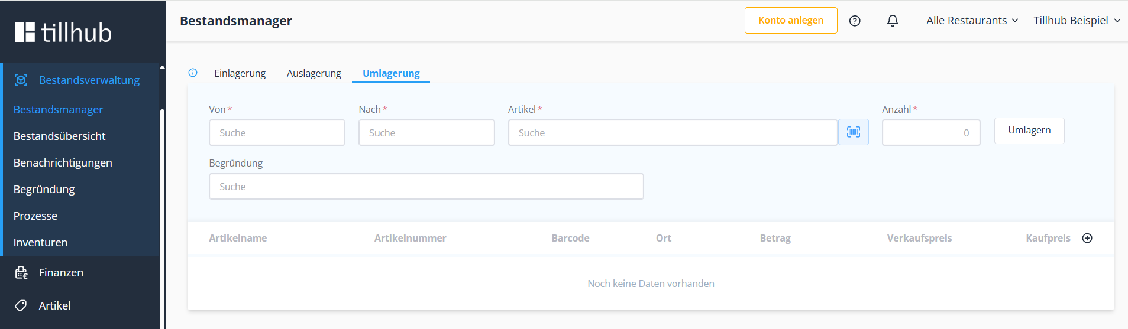Open Artikel in the sidebar

54,305
